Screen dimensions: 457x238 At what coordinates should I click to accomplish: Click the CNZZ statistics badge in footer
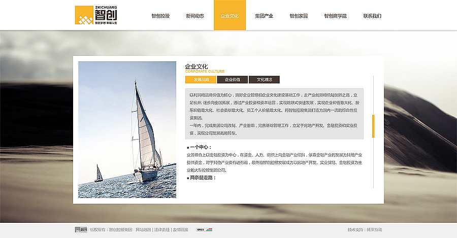[204, 229]
